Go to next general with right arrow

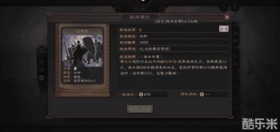(x=252, y=67)
